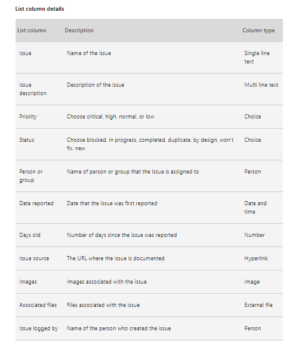Select 'Single line text' column type cell
305x350 pixels.
[257, 57]
